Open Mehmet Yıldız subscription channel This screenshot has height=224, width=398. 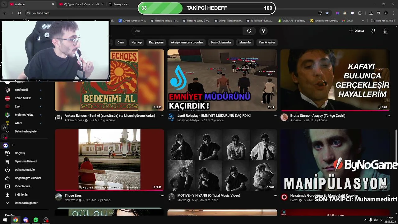click(24, 115)
